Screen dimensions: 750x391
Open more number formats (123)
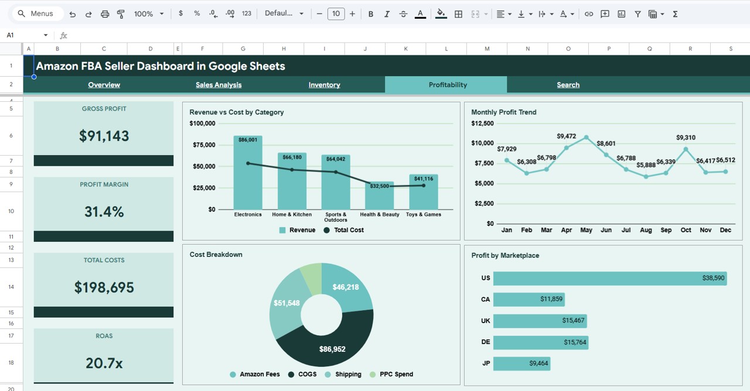(247, 13)
